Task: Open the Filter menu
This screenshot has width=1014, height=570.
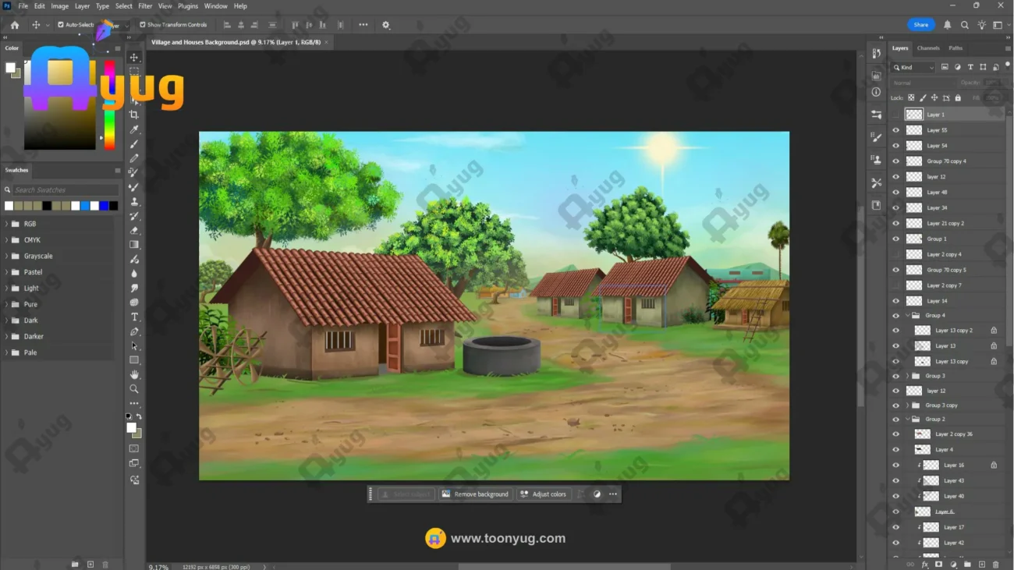Action: tap(145, 6)
